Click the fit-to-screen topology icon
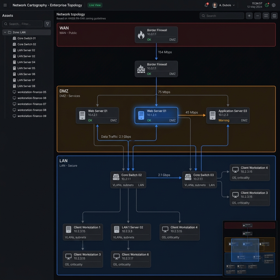Image resolution: width=280 pixels, height=280 pixels. point(266,16)
